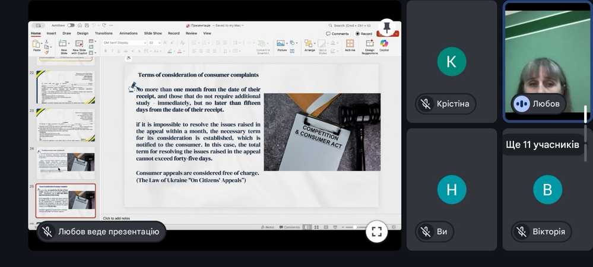Select slide 24 thumbnail

65,162
